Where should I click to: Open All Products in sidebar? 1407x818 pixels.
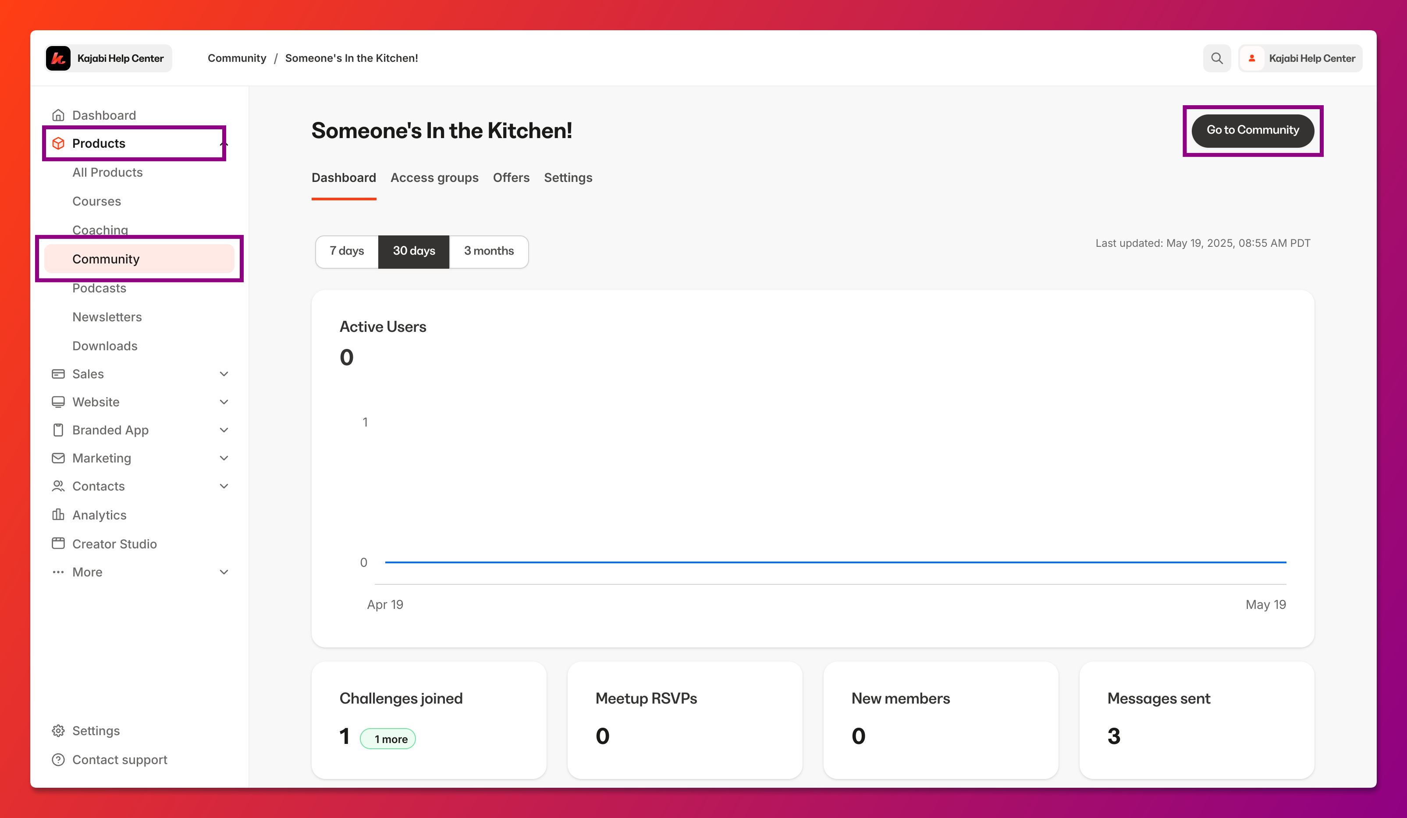coord(107,173)
